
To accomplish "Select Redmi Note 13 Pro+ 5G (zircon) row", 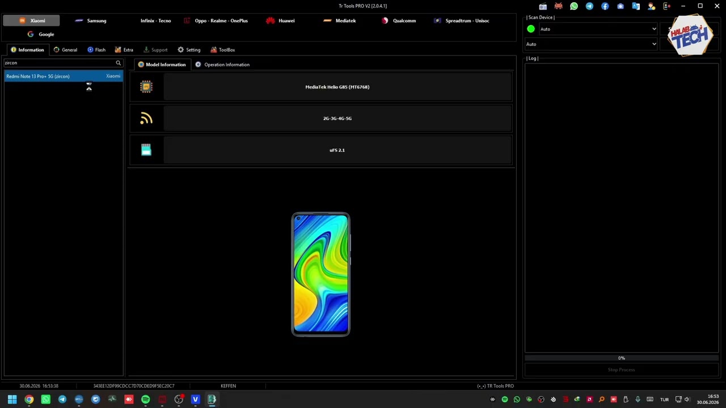I will 63,76.
